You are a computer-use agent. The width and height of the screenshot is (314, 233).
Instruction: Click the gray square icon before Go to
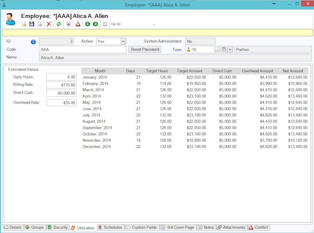pyautogui.click(x=105, y=24)
